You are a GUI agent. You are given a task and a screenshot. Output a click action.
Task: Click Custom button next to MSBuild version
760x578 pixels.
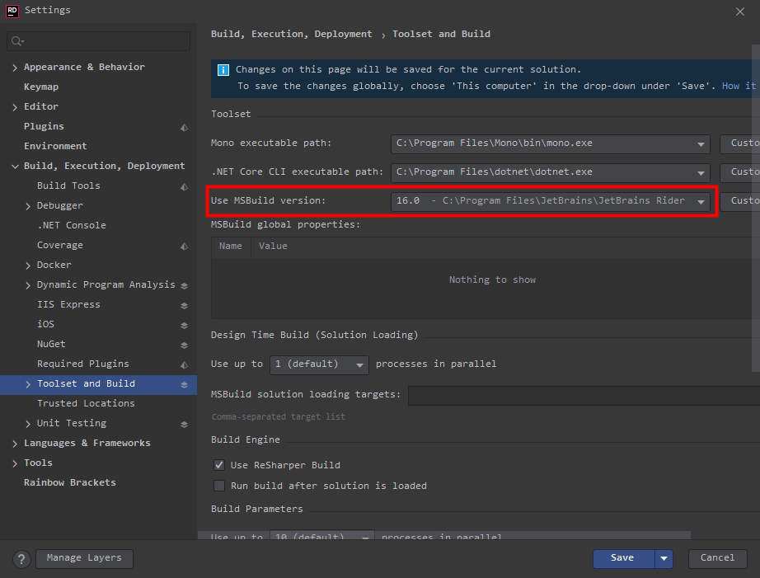coord(740,201)
